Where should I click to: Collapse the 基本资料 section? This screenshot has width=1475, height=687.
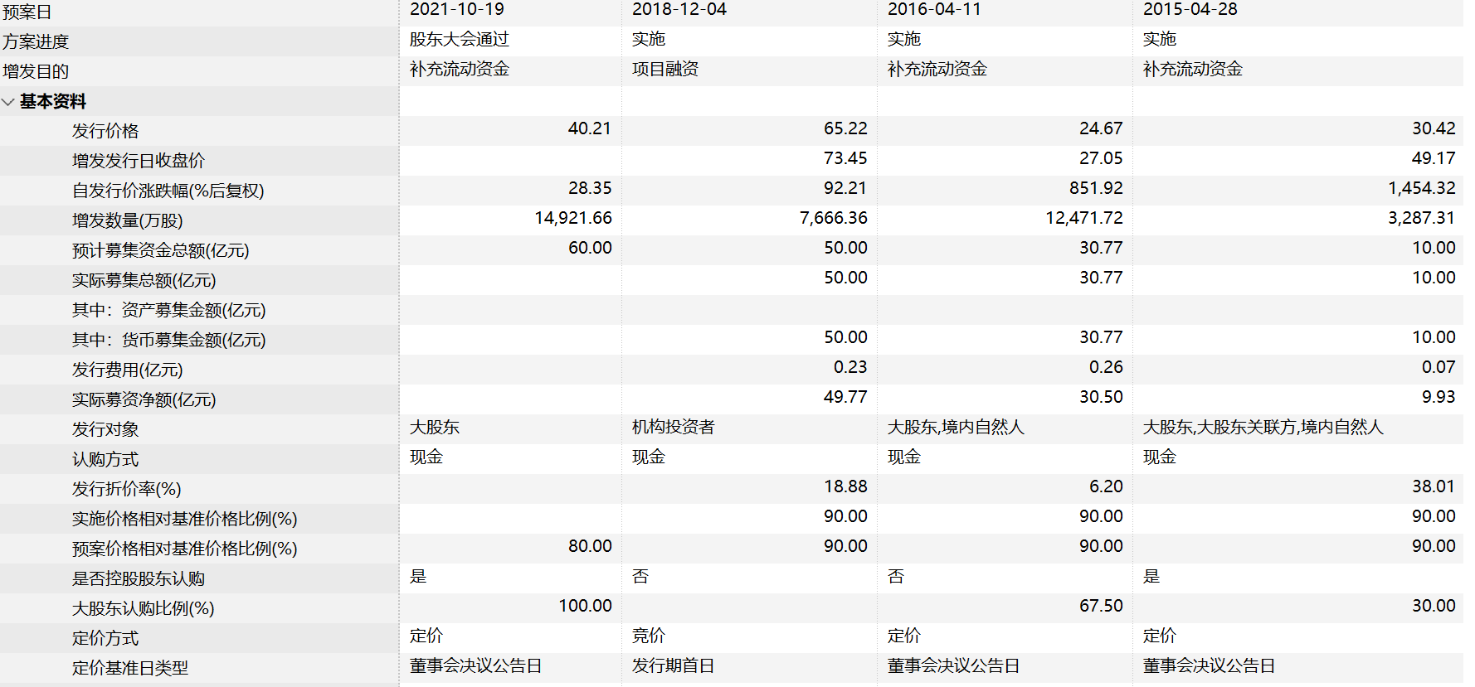[x=8, y=102]
